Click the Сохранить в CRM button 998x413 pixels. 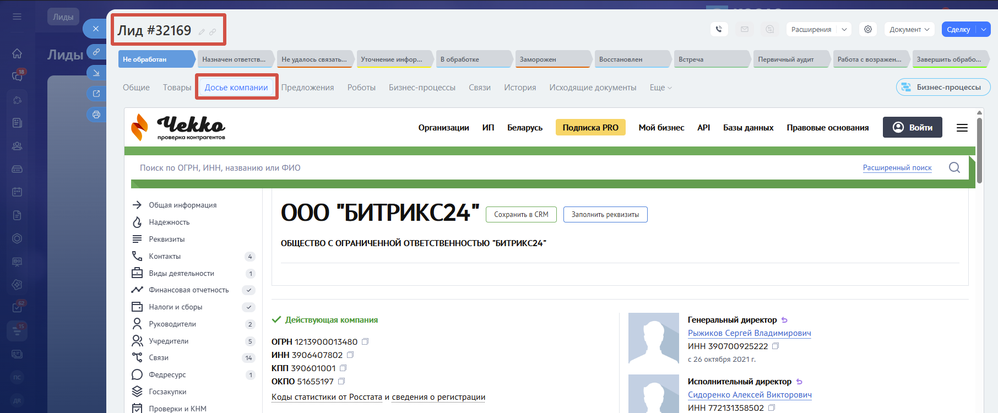(521, 214)
